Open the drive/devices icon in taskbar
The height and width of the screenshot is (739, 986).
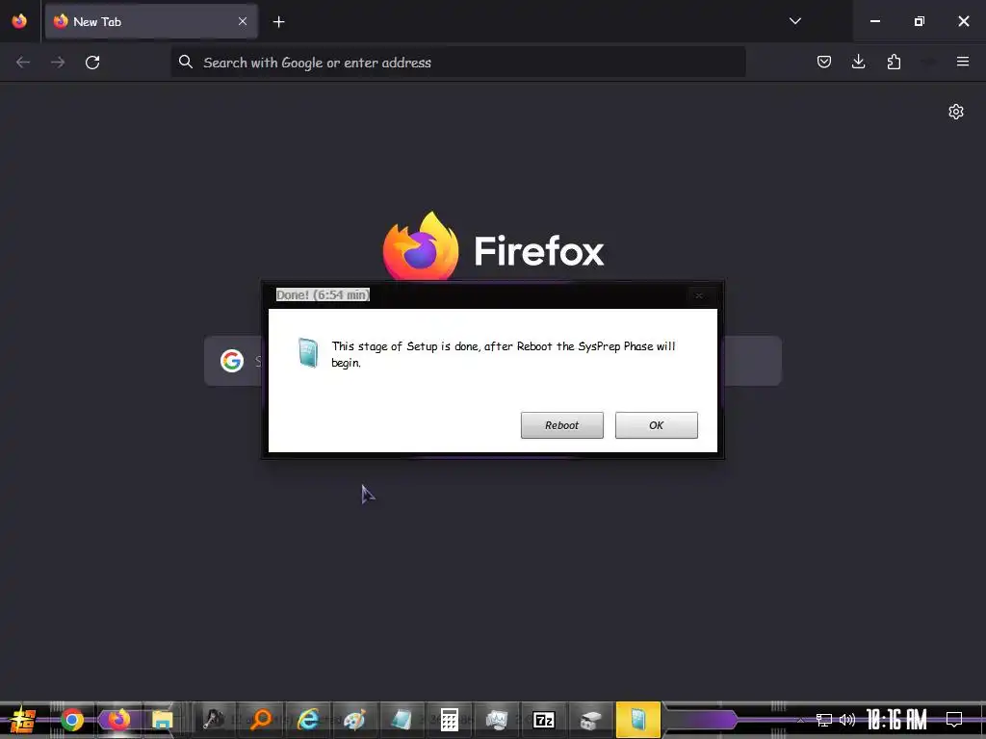coord(590,720)
